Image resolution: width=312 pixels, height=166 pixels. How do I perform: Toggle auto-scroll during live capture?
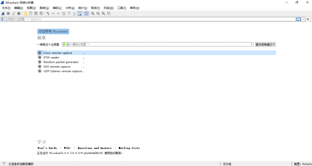click(x=80, y=13)
